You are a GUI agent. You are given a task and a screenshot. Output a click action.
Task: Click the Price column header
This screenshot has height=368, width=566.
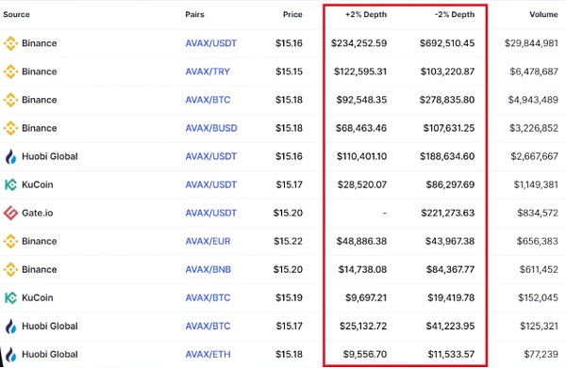pos(292,14)
